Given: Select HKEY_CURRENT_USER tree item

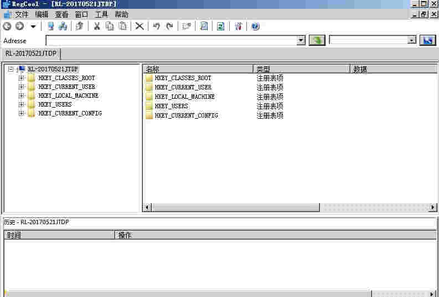Looking at the screenshot, I should pyautogui.click(x=66, y=87).
